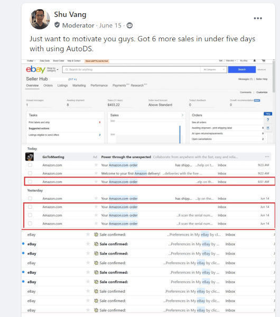Open See all orders link

click(199, 123)
